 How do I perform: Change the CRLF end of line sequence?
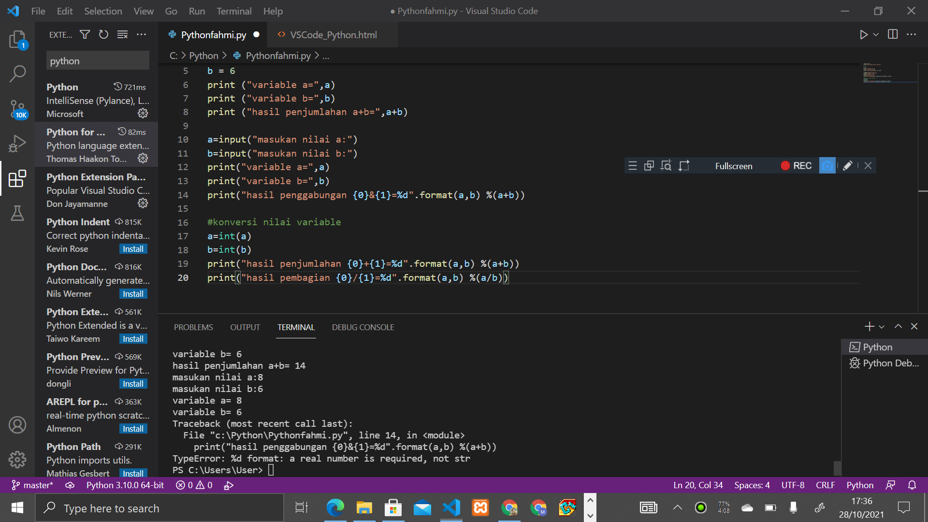click(825, 485)
